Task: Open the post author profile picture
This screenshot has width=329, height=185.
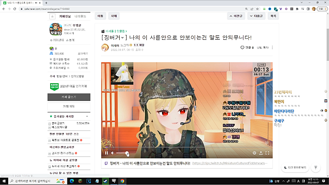Action: pyautogui.click(x=105, y=48)
